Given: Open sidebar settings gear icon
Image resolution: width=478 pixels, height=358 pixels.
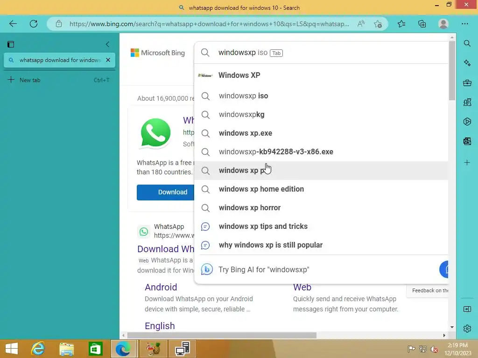Looking at the screenshot, I should tap(467, 329).
